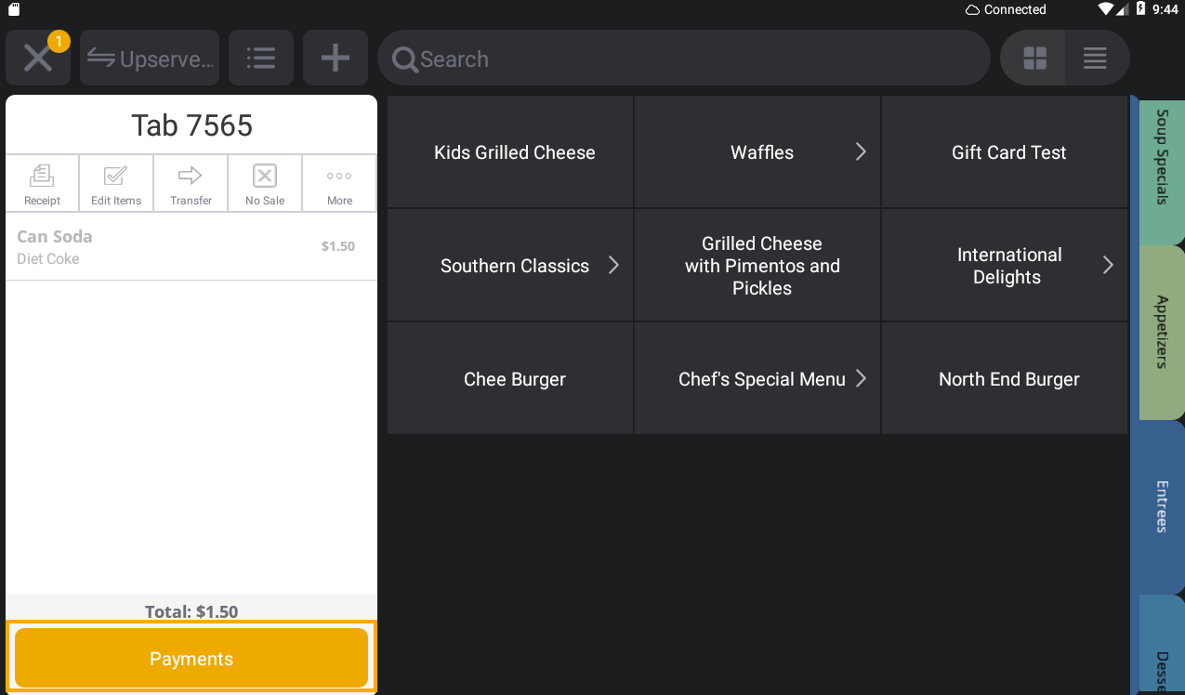
Task: Switch to grid view layout
Action: pyautogui.click(x=1034, y=59)
